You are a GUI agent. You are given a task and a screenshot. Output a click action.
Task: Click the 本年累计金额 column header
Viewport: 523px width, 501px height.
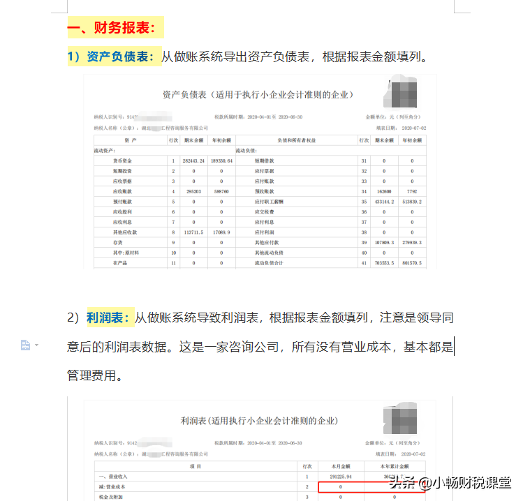click(x=395, y=466)
